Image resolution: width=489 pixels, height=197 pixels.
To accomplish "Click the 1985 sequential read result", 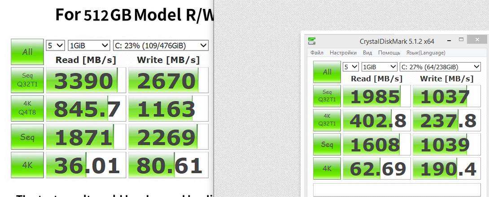I will click(376, 96).
